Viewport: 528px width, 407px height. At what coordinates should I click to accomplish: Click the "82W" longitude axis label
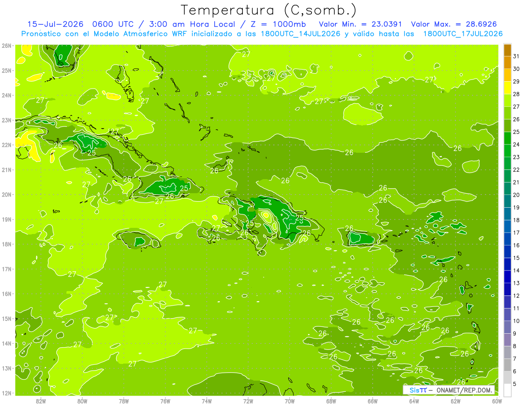click(x=41, y=401)
